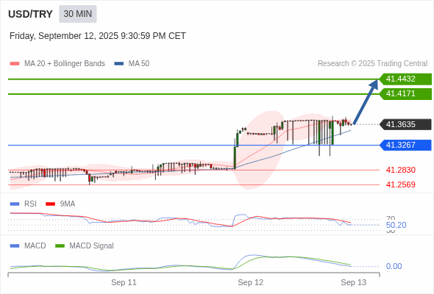434x294 pixels.
Task: Click the USD/TRY pair title
Action: click(x=30, y=14)
